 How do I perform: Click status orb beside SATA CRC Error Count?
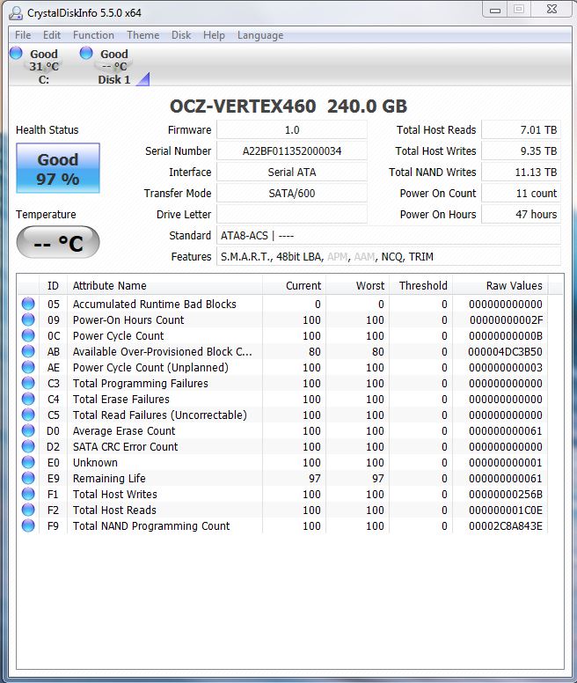tap(29, 447)
